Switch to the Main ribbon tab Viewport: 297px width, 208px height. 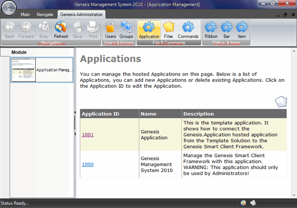(25, 14)
